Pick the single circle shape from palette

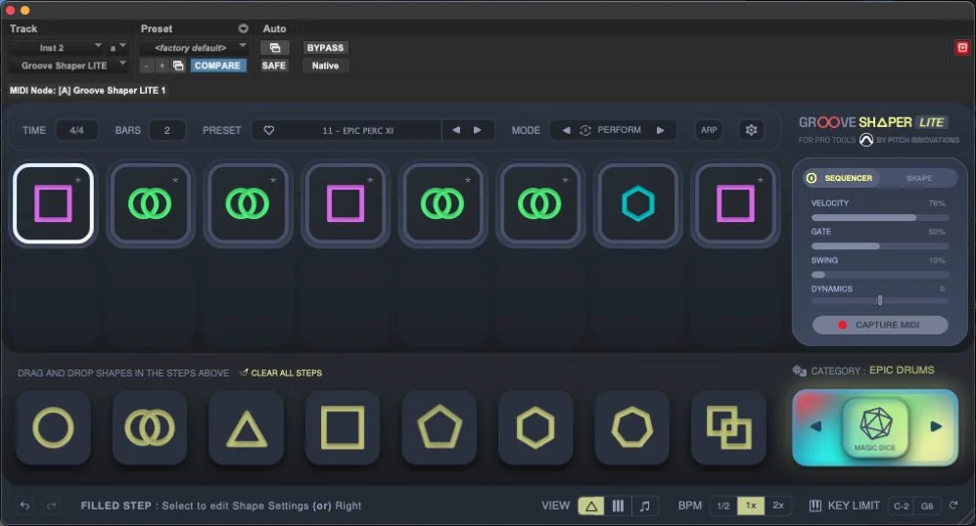pyautogui.click(x=53, y=428)
